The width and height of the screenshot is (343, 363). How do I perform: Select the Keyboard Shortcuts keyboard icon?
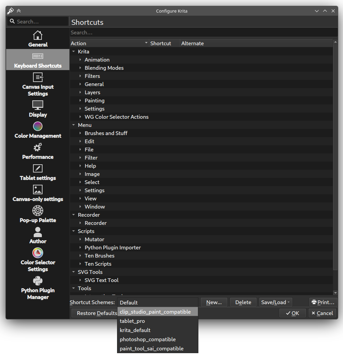tap(38, 56)
